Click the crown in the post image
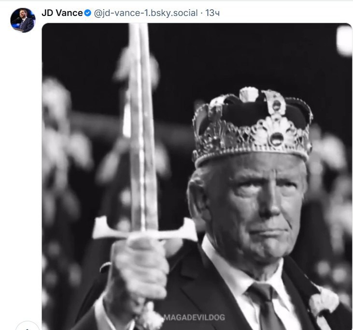This screenshot has height=330, width=353. tap(252, 125)
